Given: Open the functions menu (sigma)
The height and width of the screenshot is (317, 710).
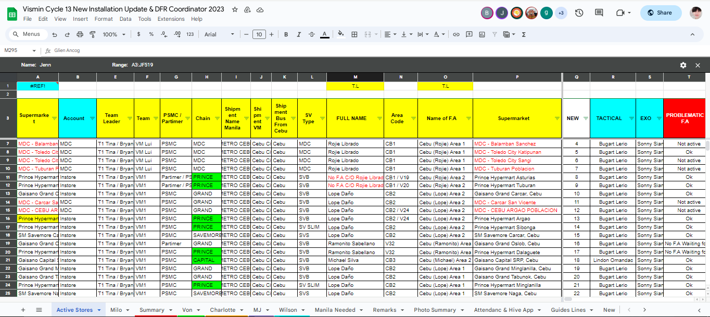Looking at the screenshot, I should pos(524,34).
